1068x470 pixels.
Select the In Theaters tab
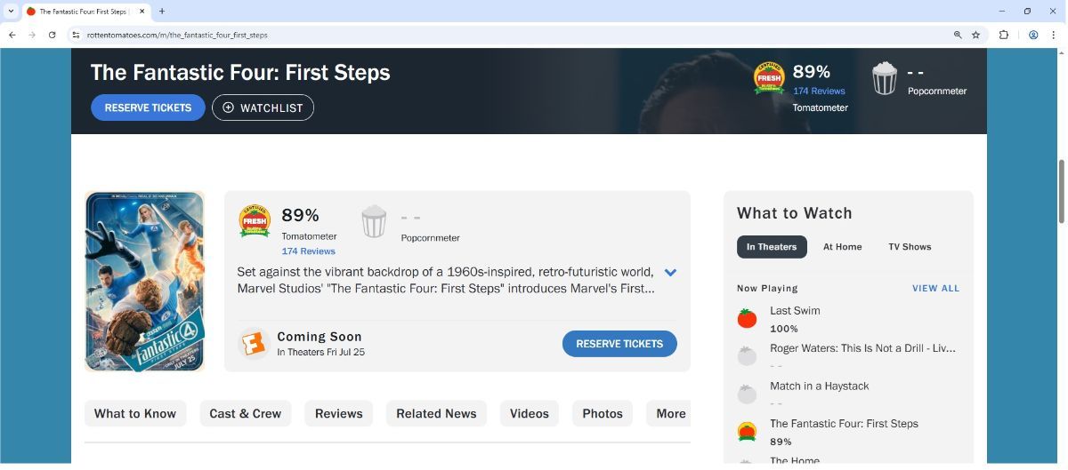pos(772,247)
